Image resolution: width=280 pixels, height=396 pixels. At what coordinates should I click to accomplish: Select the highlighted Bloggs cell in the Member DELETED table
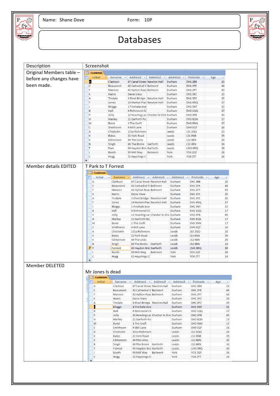pyautogui.click(x=122, y=307)
